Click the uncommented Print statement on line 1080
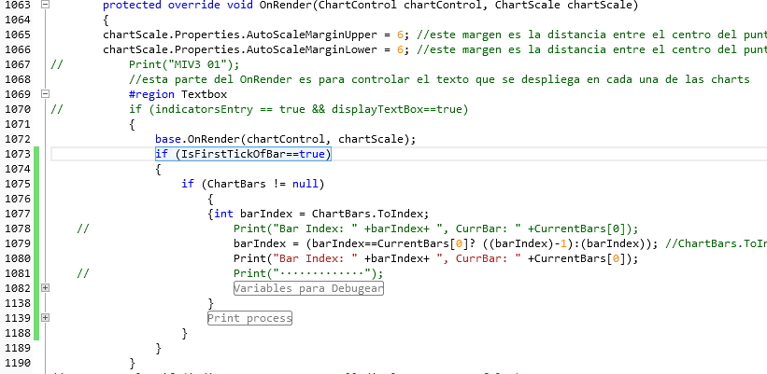 pyautogui.click(x=436, y=258)
